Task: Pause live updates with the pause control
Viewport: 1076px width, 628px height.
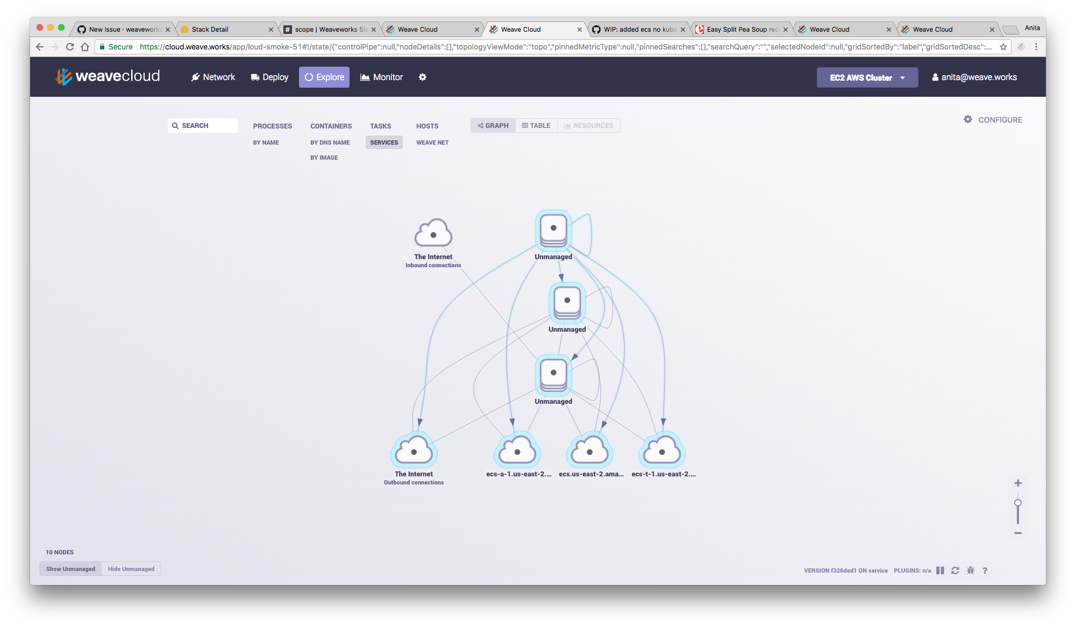Action: (x=940, y=570)
